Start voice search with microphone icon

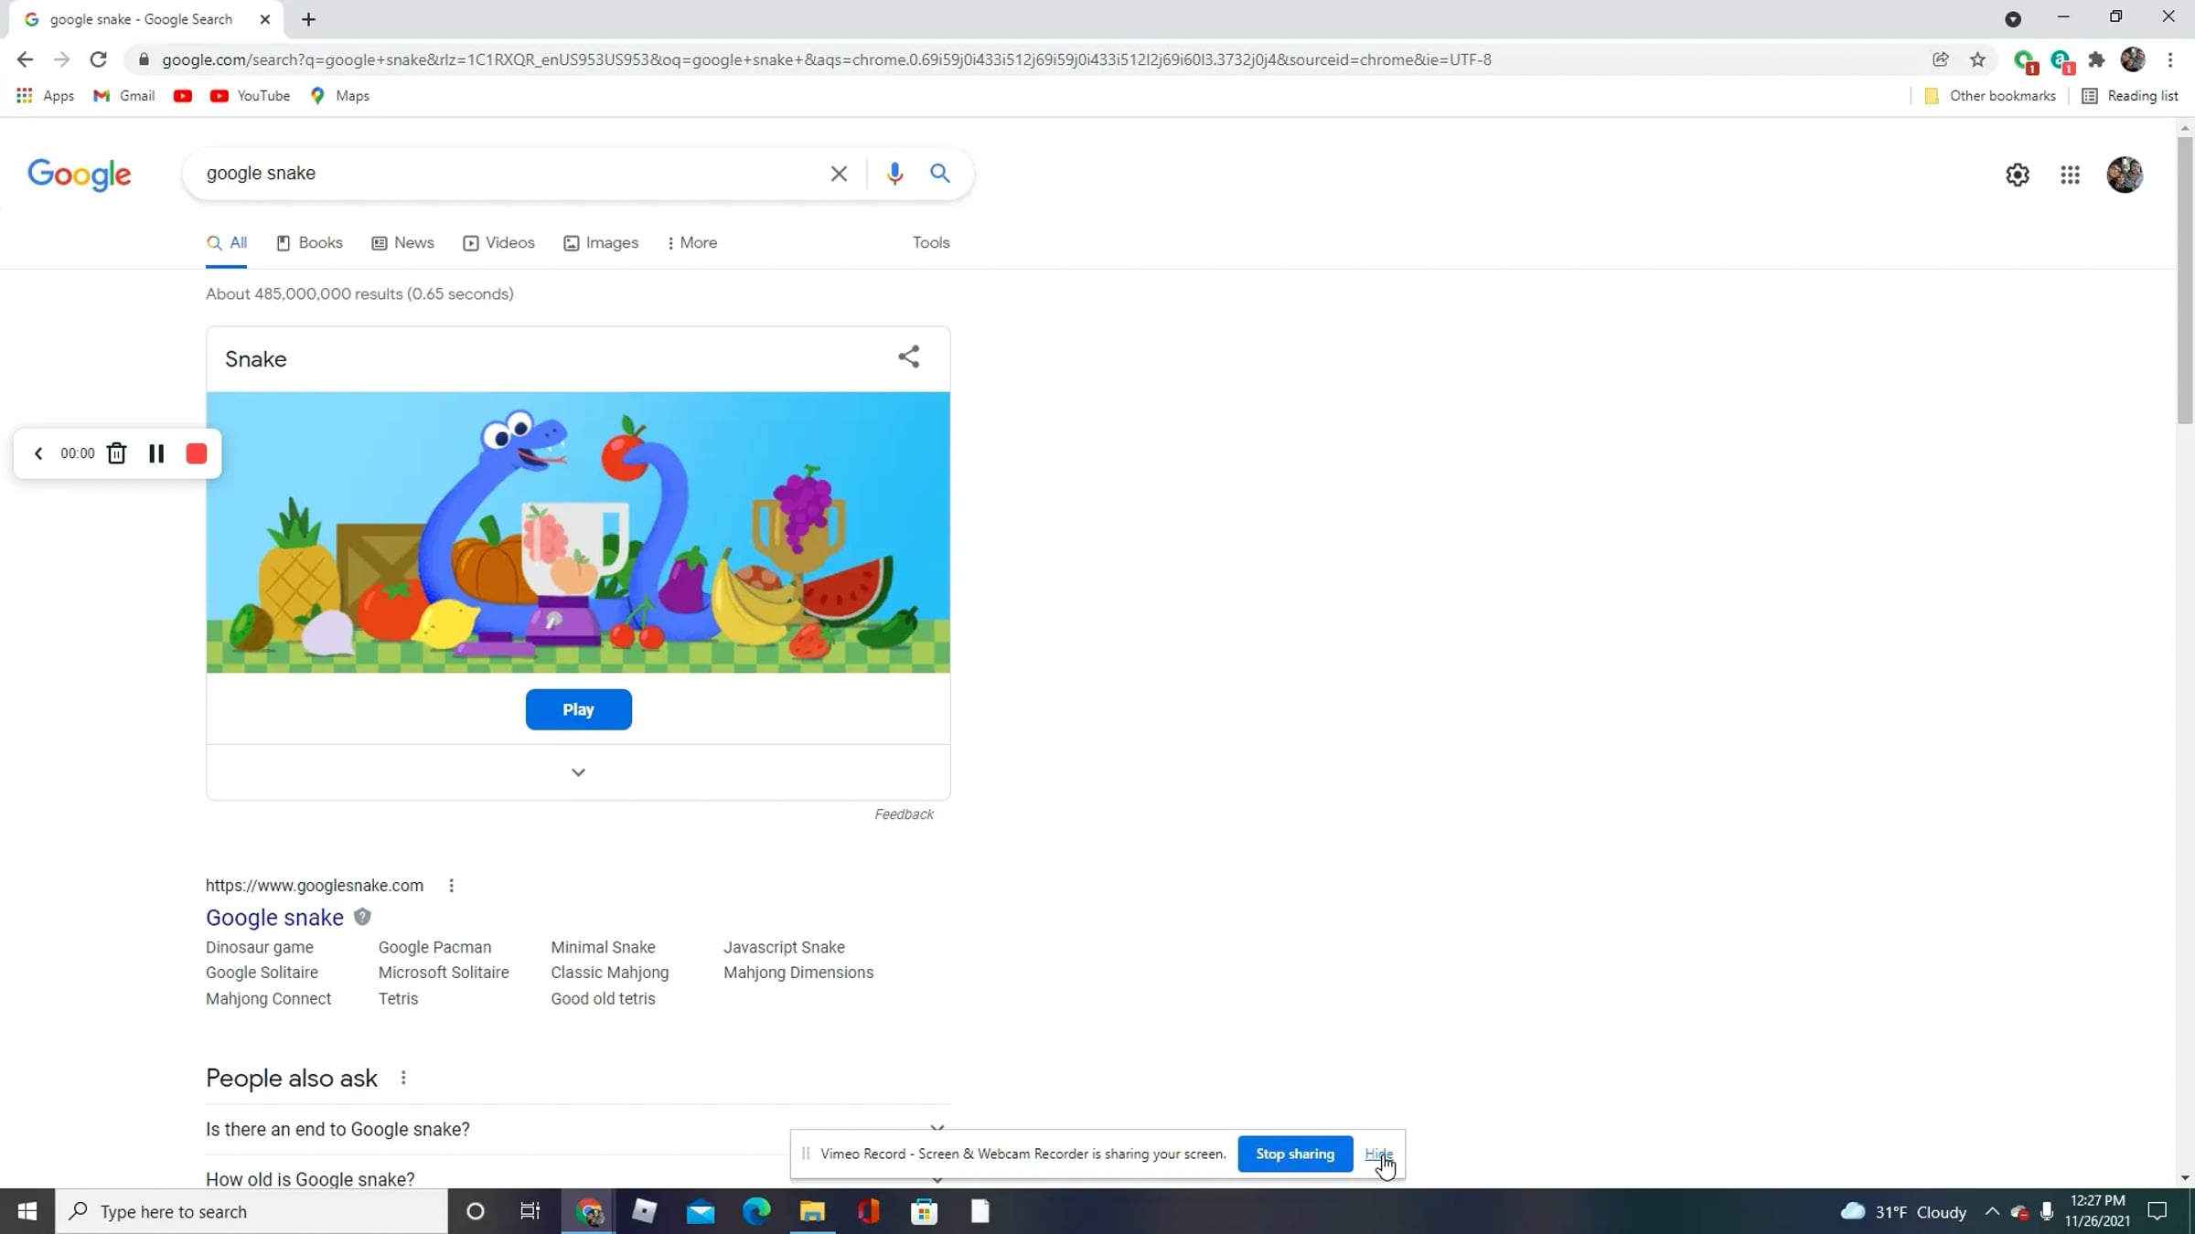coord(894,174)
